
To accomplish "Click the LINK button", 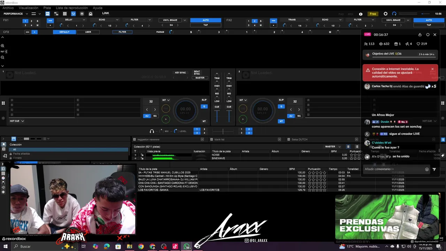I will tap(106, 13).
